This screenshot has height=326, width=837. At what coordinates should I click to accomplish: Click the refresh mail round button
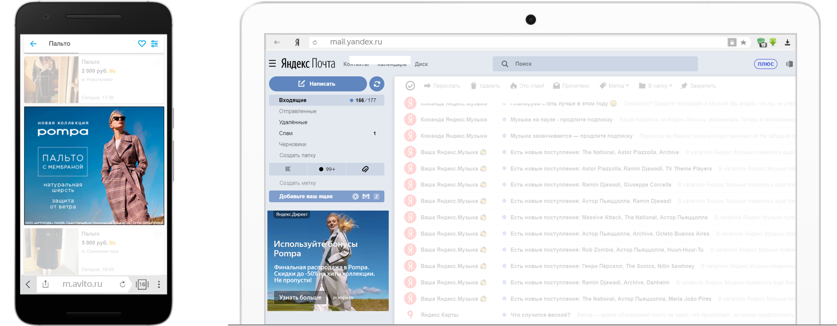pos(377,84)
